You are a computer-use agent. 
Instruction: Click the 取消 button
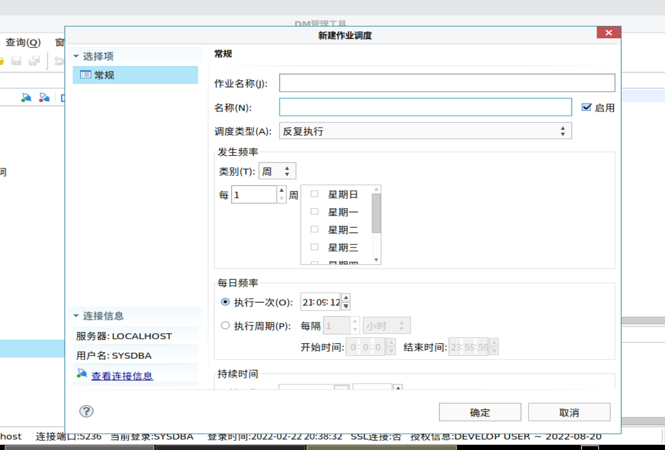(x=569, y=412)
